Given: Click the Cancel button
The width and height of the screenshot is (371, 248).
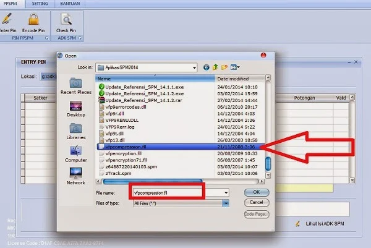Looking at the screenshot, I should 257,203.
